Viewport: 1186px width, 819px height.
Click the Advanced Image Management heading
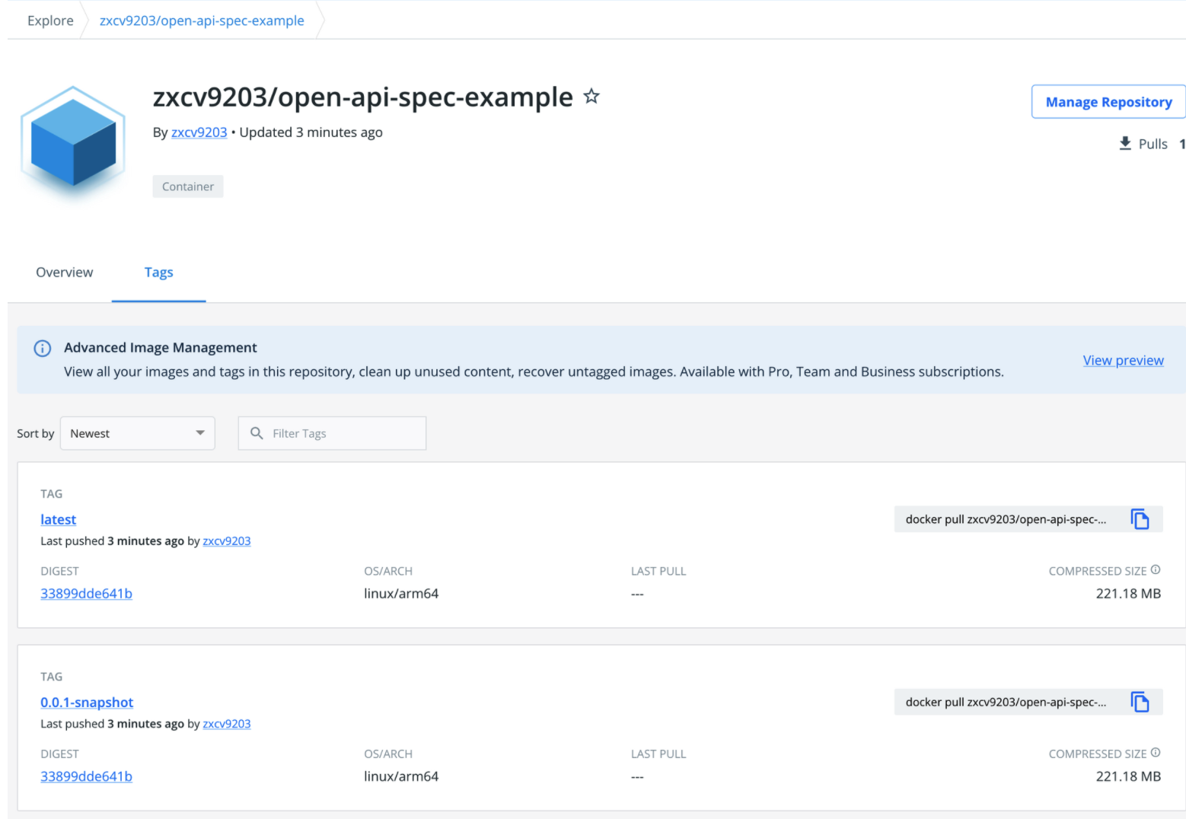[161, 348]
